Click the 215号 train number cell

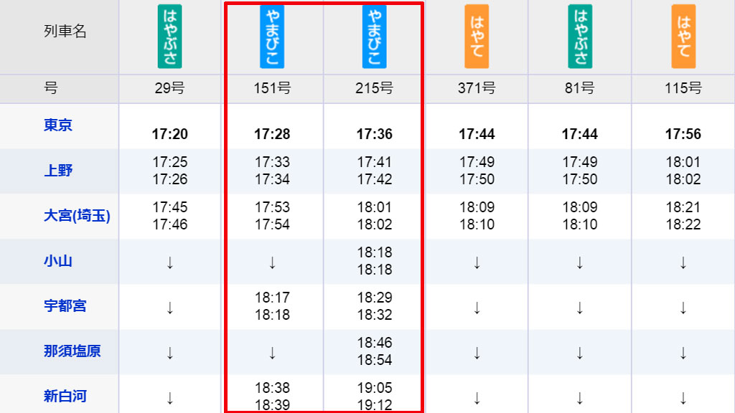click(x=374, y=88)
